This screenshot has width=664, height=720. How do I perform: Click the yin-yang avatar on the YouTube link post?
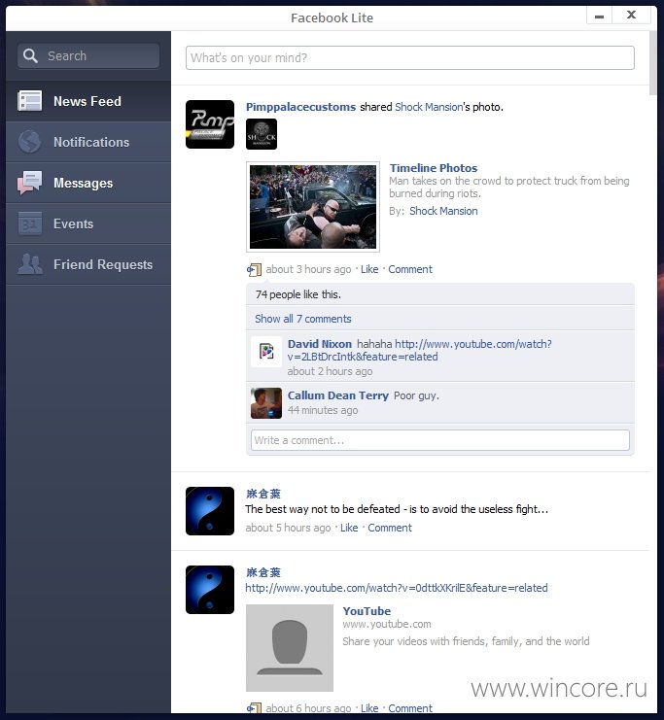210,590
